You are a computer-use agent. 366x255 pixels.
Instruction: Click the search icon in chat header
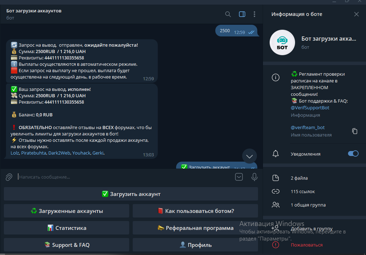[228, 14]
